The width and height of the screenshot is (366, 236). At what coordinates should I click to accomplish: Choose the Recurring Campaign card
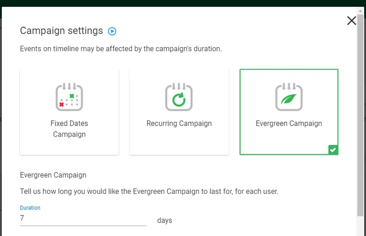click(179, 112)
